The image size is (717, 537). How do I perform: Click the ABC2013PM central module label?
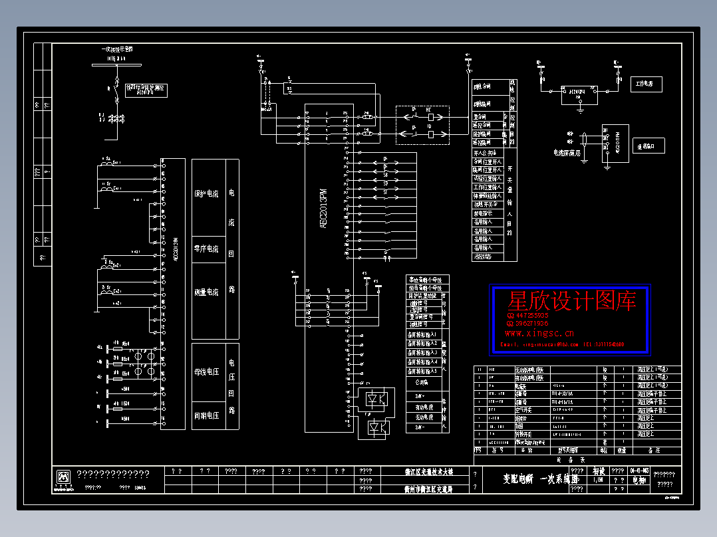click(324, 209)
